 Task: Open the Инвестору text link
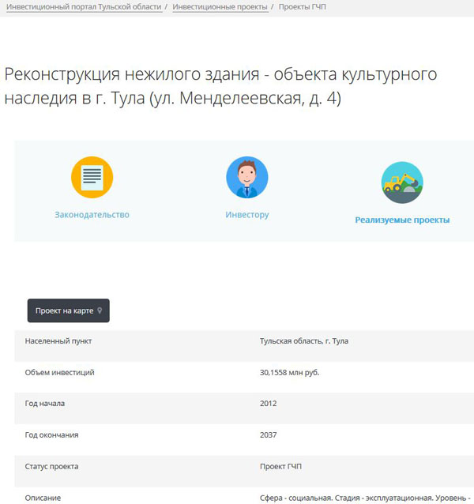pos(246,215)
